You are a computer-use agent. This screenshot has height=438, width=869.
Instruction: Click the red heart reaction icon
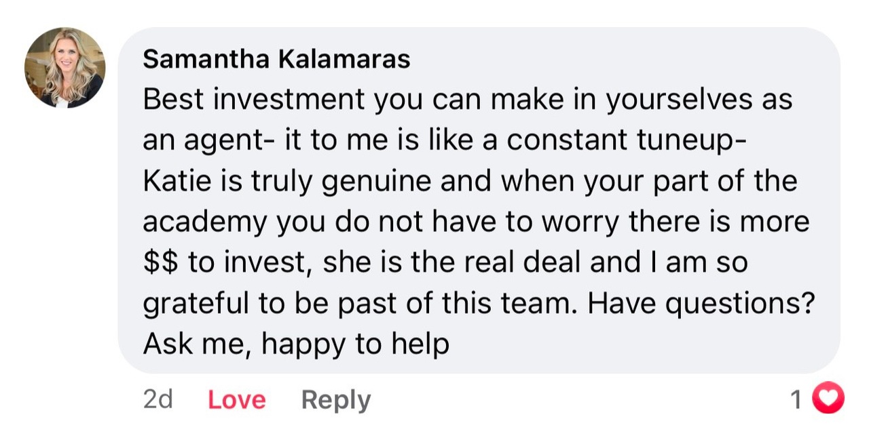828,399
